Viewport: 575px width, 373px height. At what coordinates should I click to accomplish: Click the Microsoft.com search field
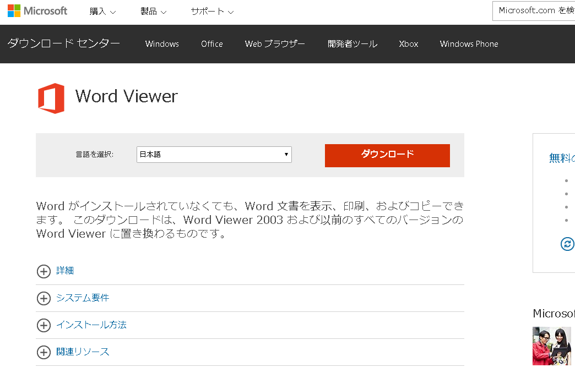537,10
